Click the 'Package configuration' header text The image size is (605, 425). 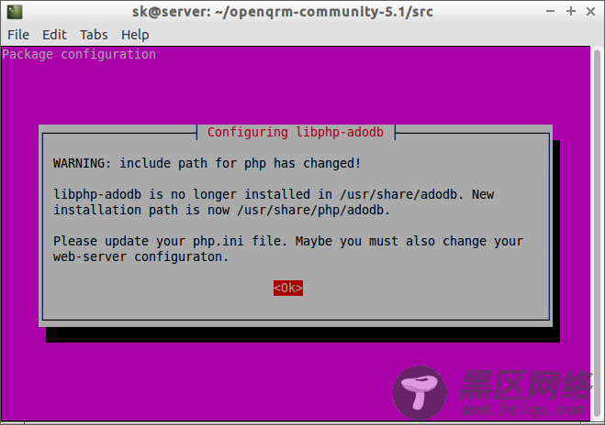click(x=79, y=54)
